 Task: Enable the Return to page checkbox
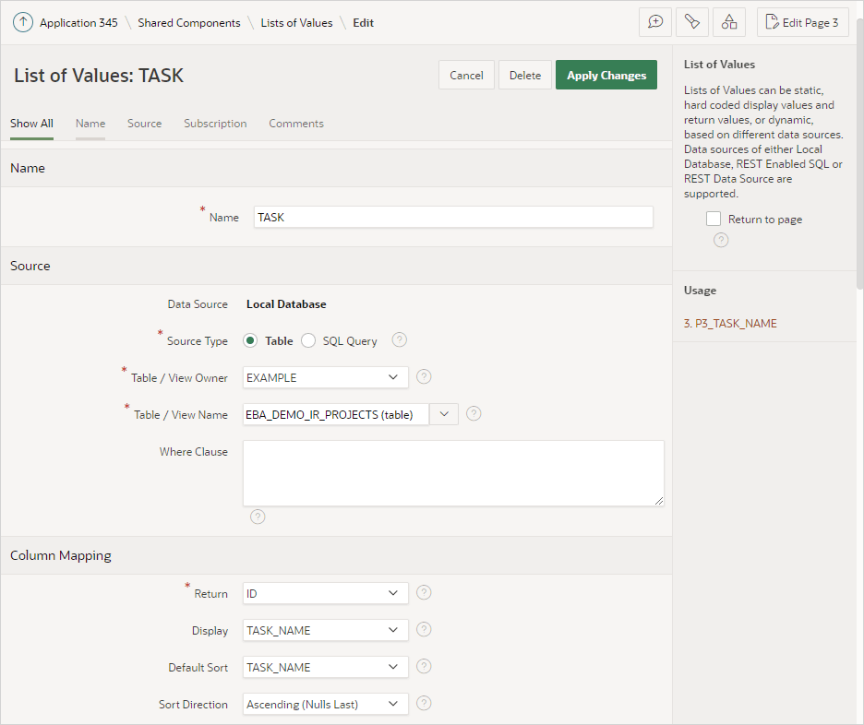[x=714, y=219]
